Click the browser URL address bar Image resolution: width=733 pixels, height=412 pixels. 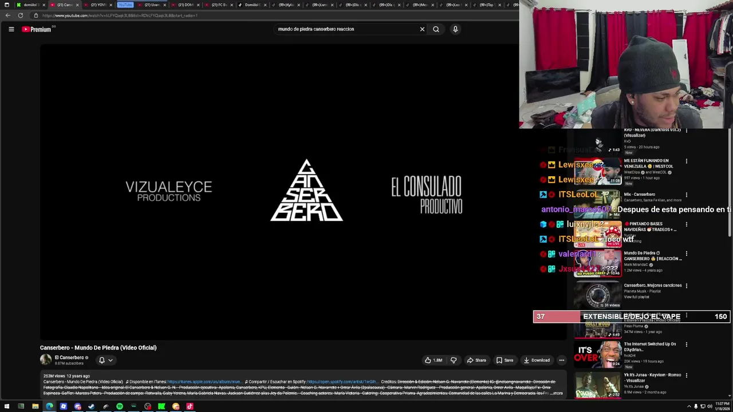point(275,15)
